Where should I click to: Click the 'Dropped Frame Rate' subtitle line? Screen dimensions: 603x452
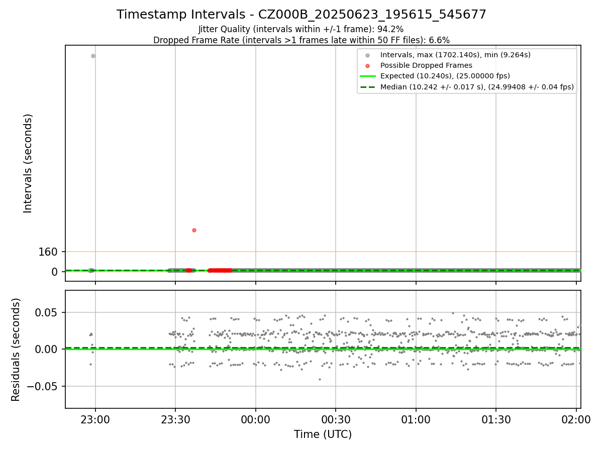pyautogui.click(x=301, y=40)
